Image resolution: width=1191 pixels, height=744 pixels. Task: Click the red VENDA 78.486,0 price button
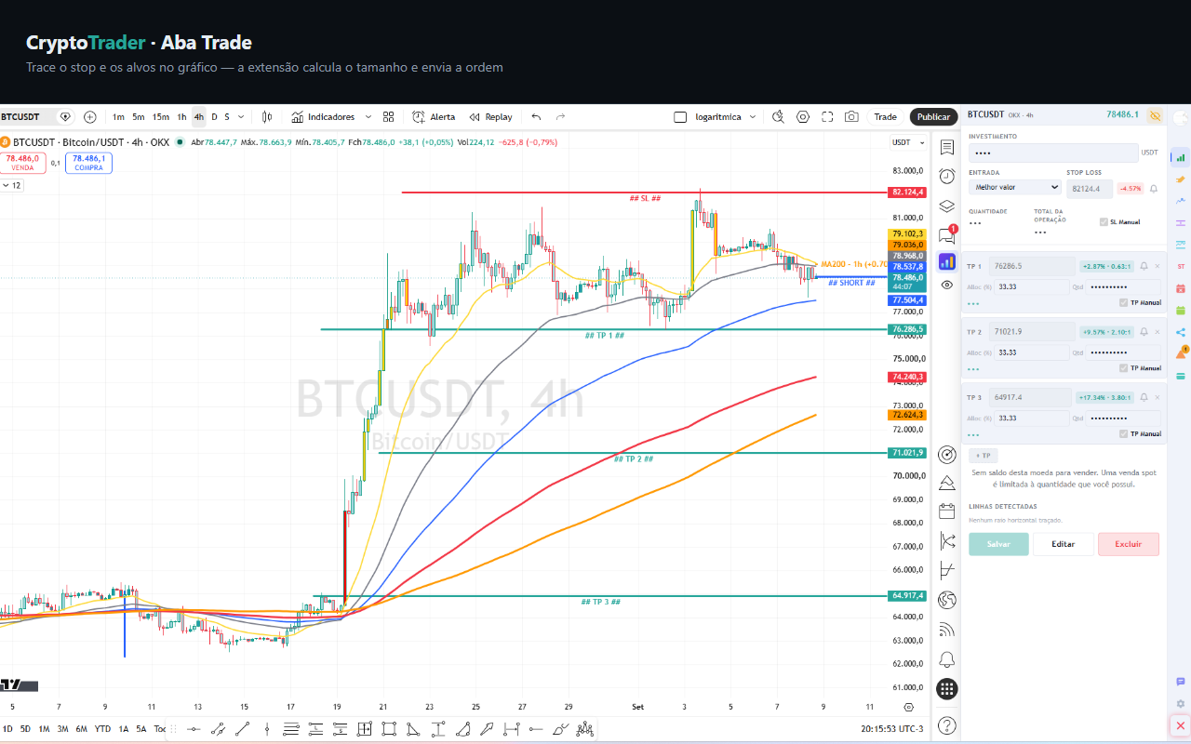(22, 163)
